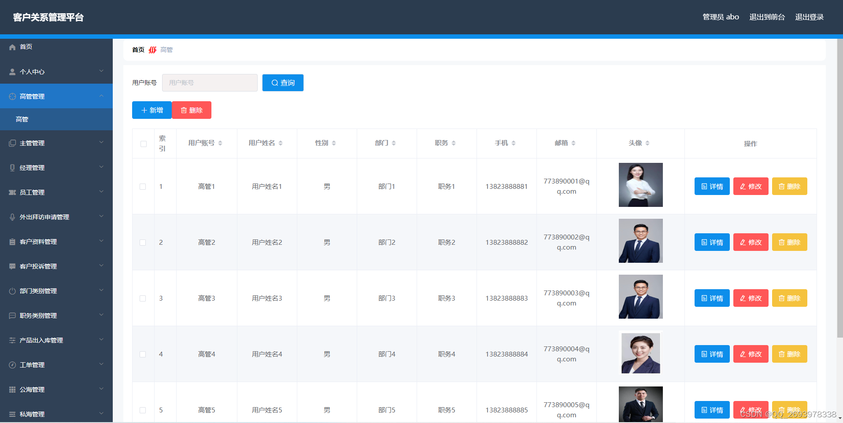843x423 pixels.
Task: Click the list icon for 私海管理
Action: [12, 414]
